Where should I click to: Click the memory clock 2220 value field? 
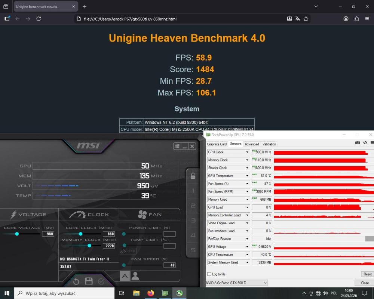[109, 246]
